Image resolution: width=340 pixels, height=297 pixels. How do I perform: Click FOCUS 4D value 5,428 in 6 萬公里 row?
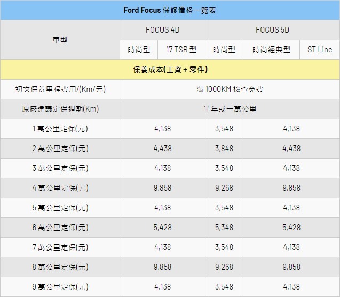[162, 228]
